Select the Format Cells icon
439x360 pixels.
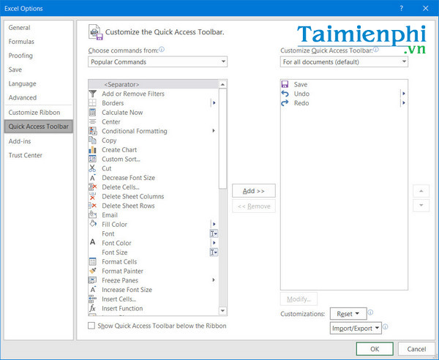[x=93, y=262]
